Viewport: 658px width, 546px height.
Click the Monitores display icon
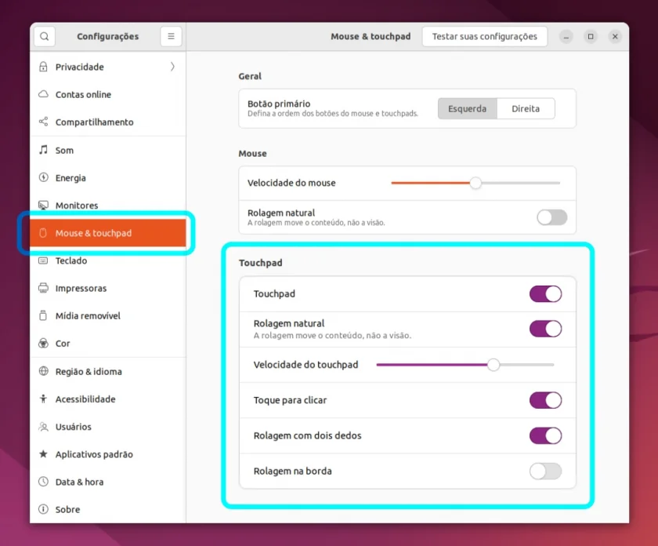(43, 205)
